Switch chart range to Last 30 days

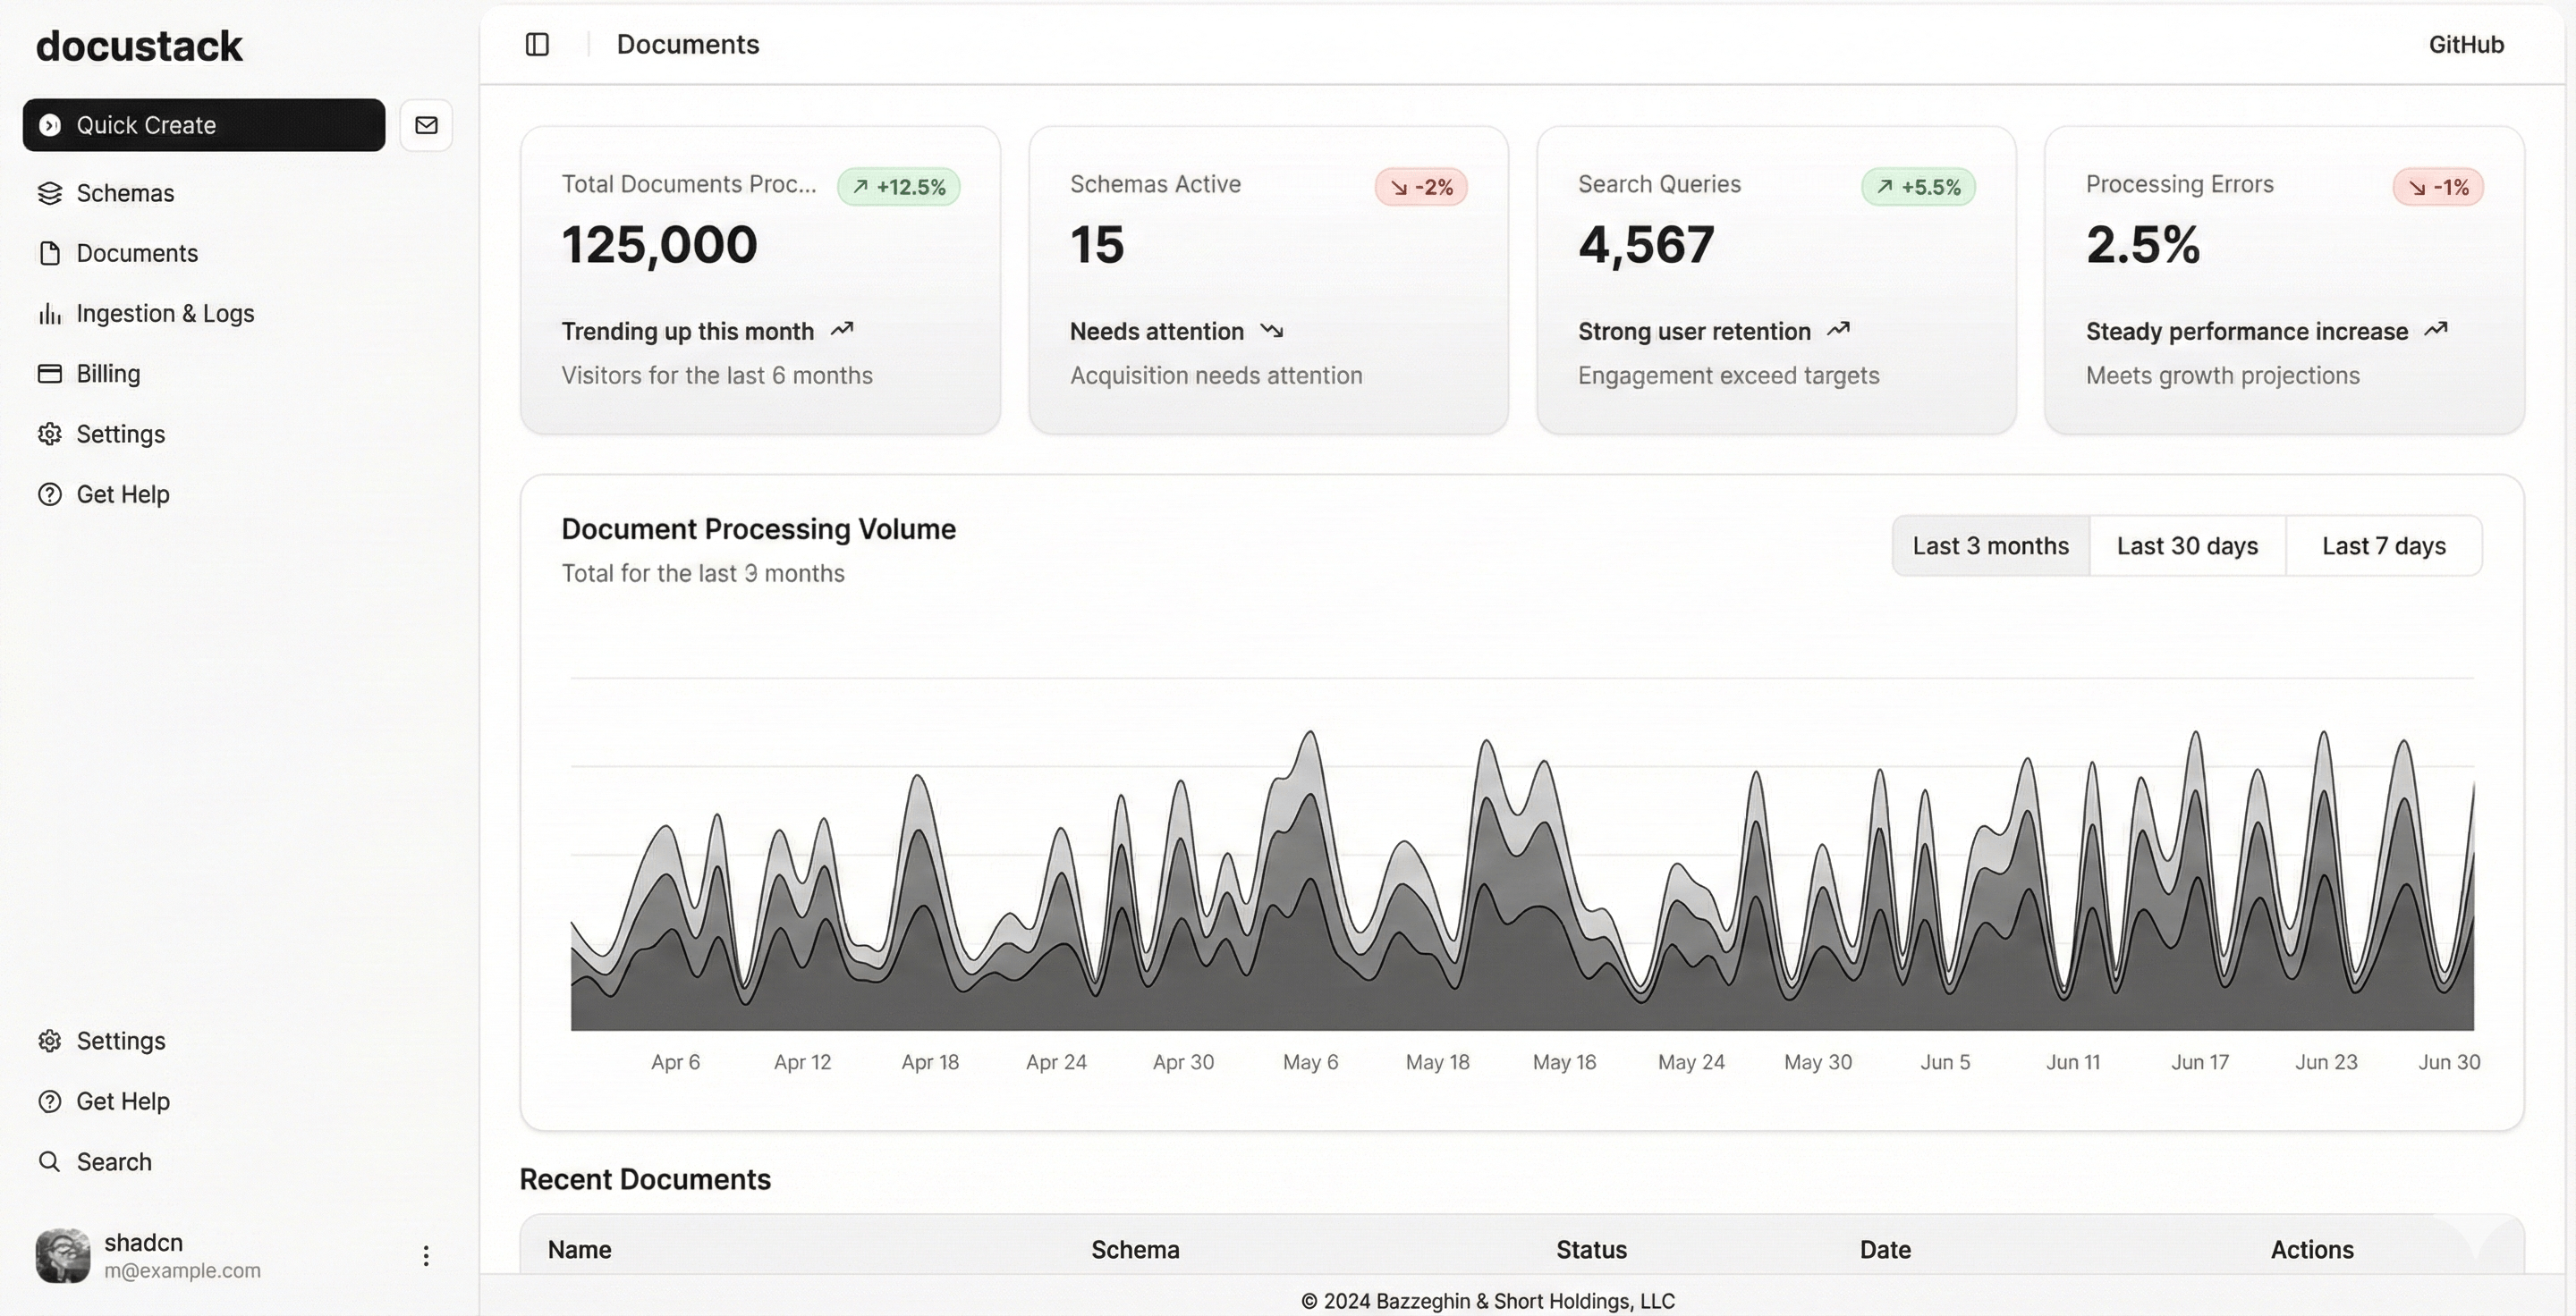(2187, 545)
